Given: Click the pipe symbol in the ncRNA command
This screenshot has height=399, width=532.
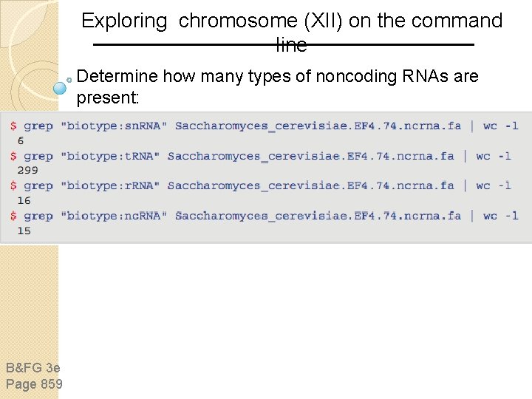Looking at the screenshot, I should (473, 216).
